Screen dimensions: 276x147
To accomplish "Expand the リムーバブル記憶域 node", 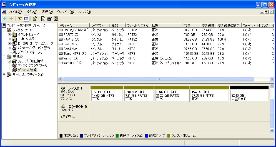I will 9,61.
